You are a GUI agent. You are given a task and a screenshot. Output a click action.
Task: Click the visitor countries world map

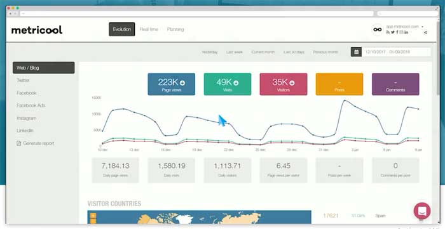(199, 217)
